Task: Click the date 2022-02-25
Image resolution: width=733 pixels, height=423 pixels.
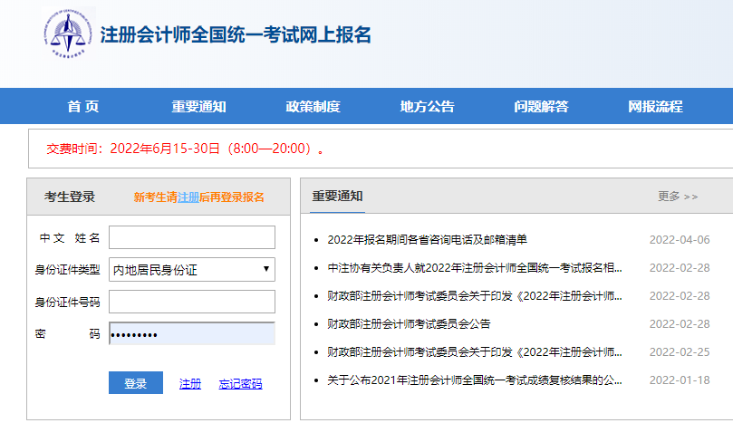Action: (x=680, y=352)
